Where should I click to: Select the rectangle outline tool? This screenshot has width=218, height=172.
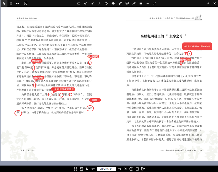pyautogui.click(x=79, y=4)
